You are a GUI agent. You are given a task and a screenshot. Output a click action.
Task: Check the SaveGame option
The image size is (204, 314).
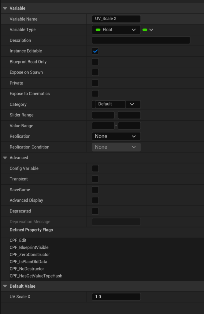coord(95,190)
